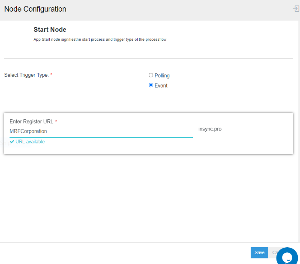Screen dimensions: 300x264
Task: Open the chat support bubble
Action: 288,255
